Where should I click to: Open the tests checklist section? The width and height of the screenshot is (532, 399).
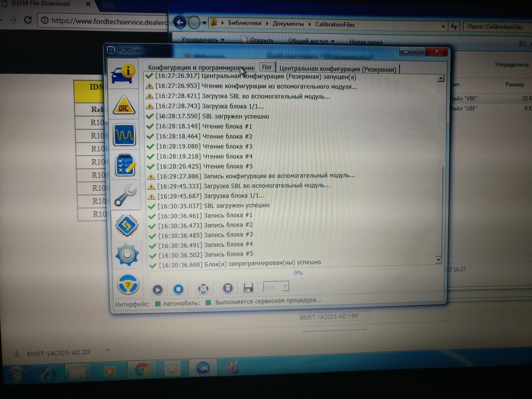[126, 165]
